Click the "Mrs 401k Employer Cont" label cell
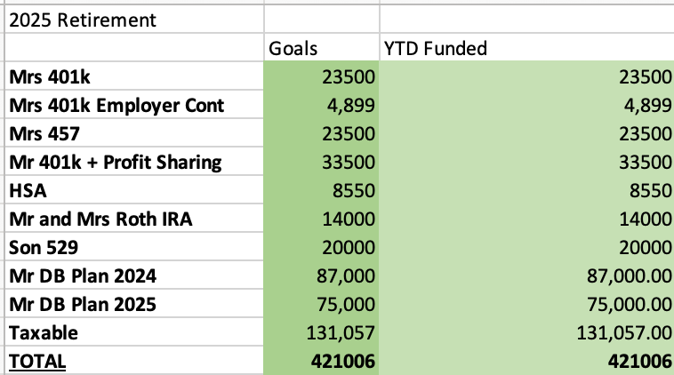This screenshot has width=674, height=375. 133,106
